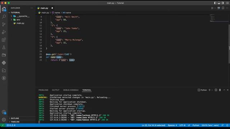
Task: Expand the OUTLINE section
Action: 9,118
